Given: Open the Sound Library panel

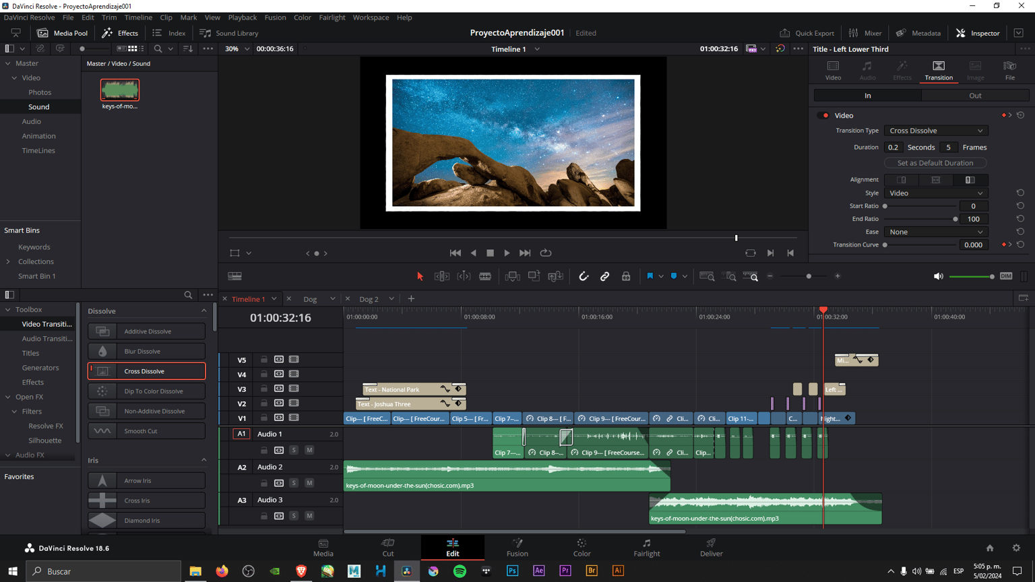Looking at the screenshot, I should [x=230, y=33].
